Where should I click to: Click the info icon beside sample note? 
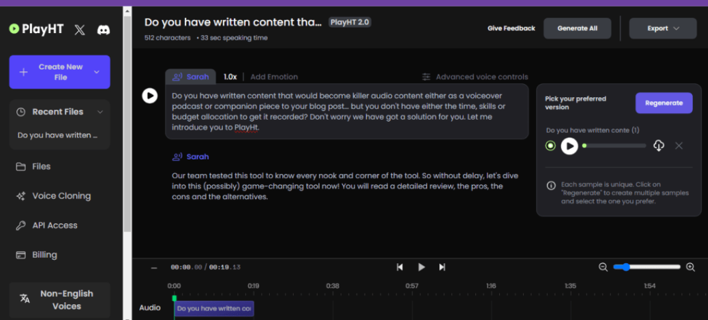pos(551,185)
